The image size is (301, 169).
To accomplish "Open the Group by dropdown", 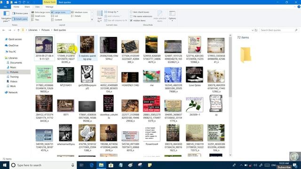I will pyautogui.click(x=111, y=12).
